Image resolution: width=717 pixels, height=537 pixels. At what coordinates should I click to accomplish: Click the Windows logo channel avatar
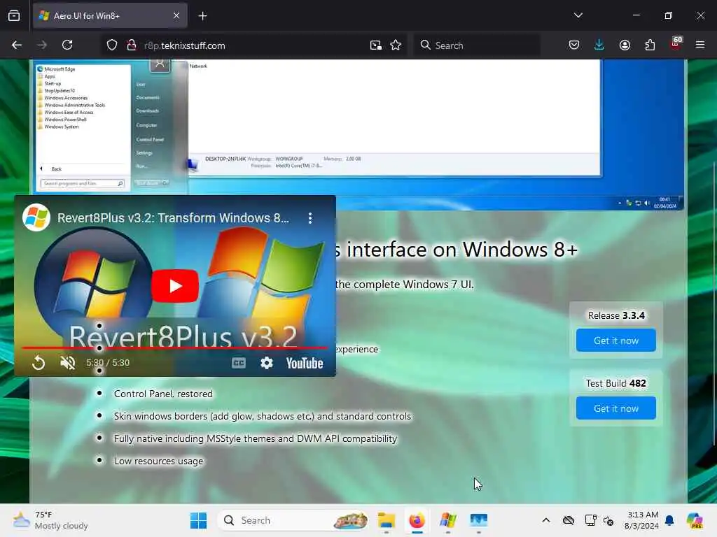[36, 217]
